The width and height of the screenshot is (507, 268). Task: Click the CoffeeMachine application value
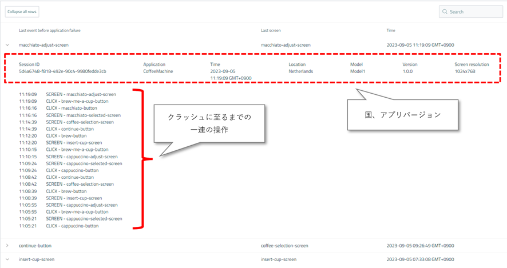coord(158,71)
